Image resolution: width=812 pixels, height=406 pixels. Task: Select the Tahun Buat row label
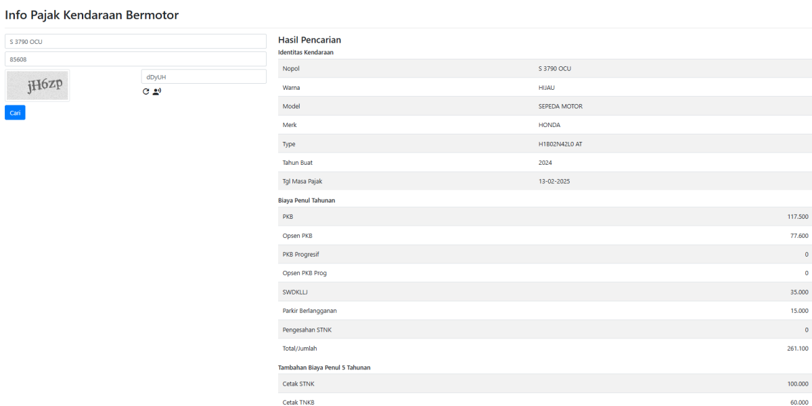(x=297, y=163)
